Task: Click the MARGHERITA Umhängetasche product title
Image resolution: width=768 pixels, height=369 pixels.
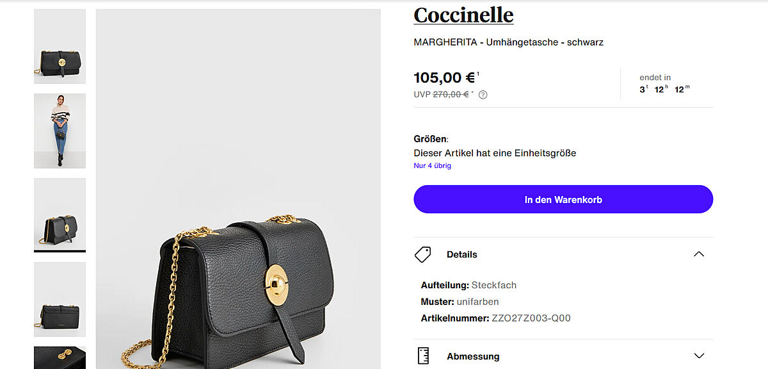Action: [509, 42]
